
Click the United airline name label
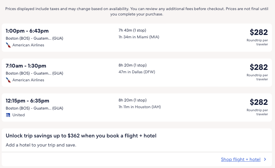click(18, 115)
